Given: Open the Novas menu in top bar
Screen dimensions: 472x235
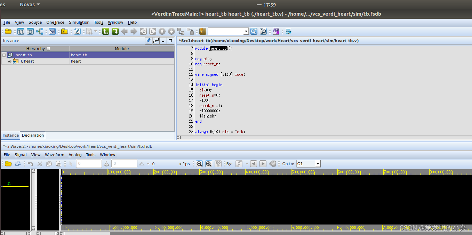Looking at the screenshot, I should click(x=30, y=5).
